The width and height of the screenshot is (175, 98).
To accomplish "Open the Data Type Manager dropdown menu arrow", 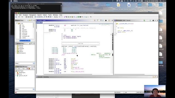I will coord(32,66).
